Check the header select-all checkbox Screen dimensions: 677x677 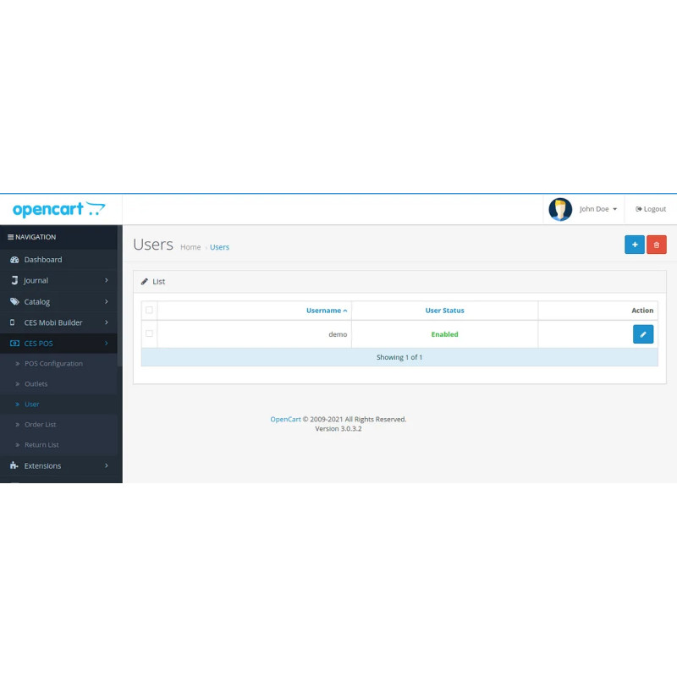coord(150,310)
